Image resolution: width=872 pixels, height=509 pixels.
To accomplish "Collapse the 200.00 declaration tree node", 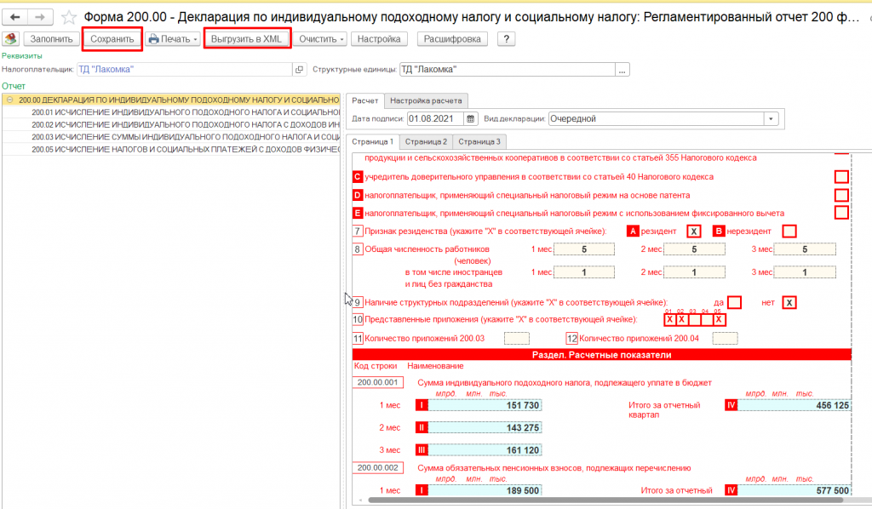I will [9, 100].
